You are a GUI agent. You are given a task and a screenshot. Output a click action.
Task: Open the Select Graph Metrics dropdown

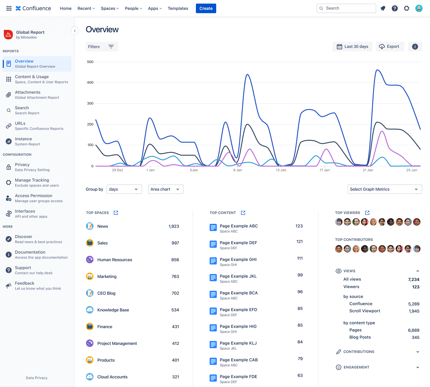(385, 189)
